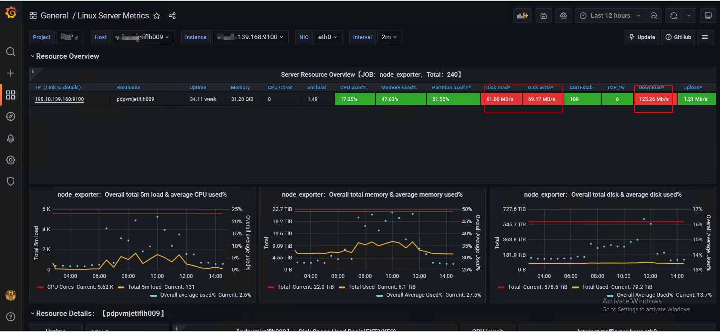Screen dimensions: 720x332
Task: Open the Last 12 hours time picker
Action: point(610,16)
